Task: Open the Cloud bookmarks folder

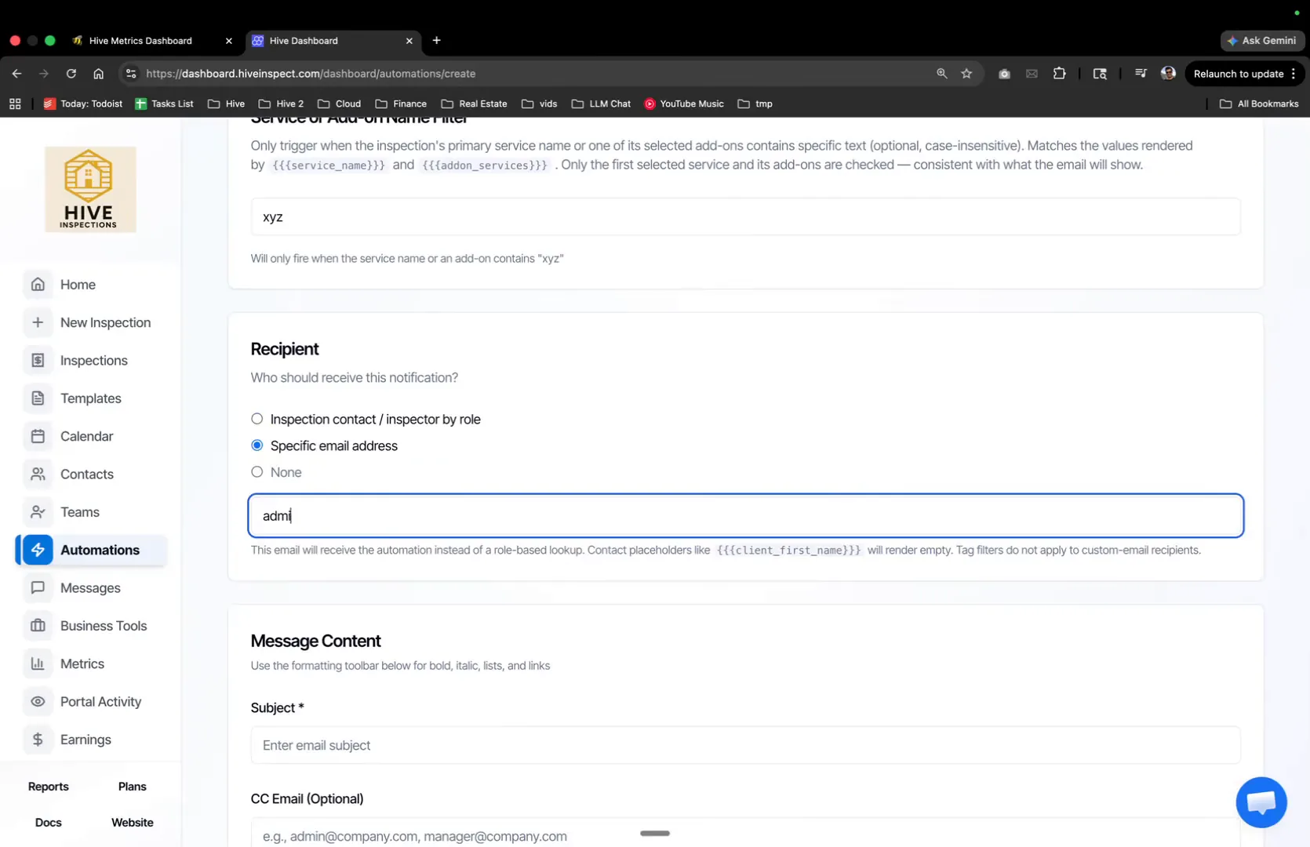Action: 339,104
